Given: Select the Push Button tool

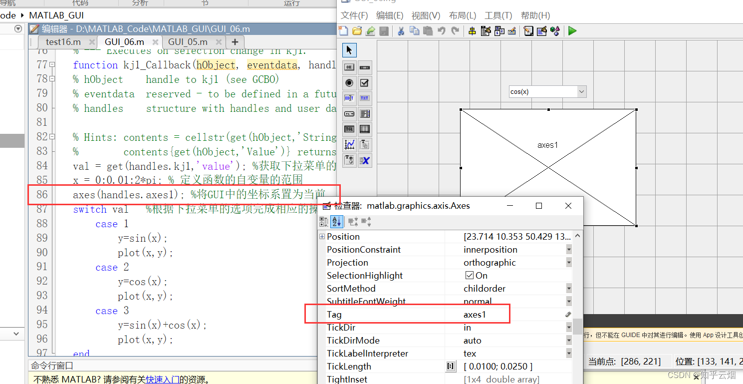Looking at the screenshot, I should click(x=349, y=67).
